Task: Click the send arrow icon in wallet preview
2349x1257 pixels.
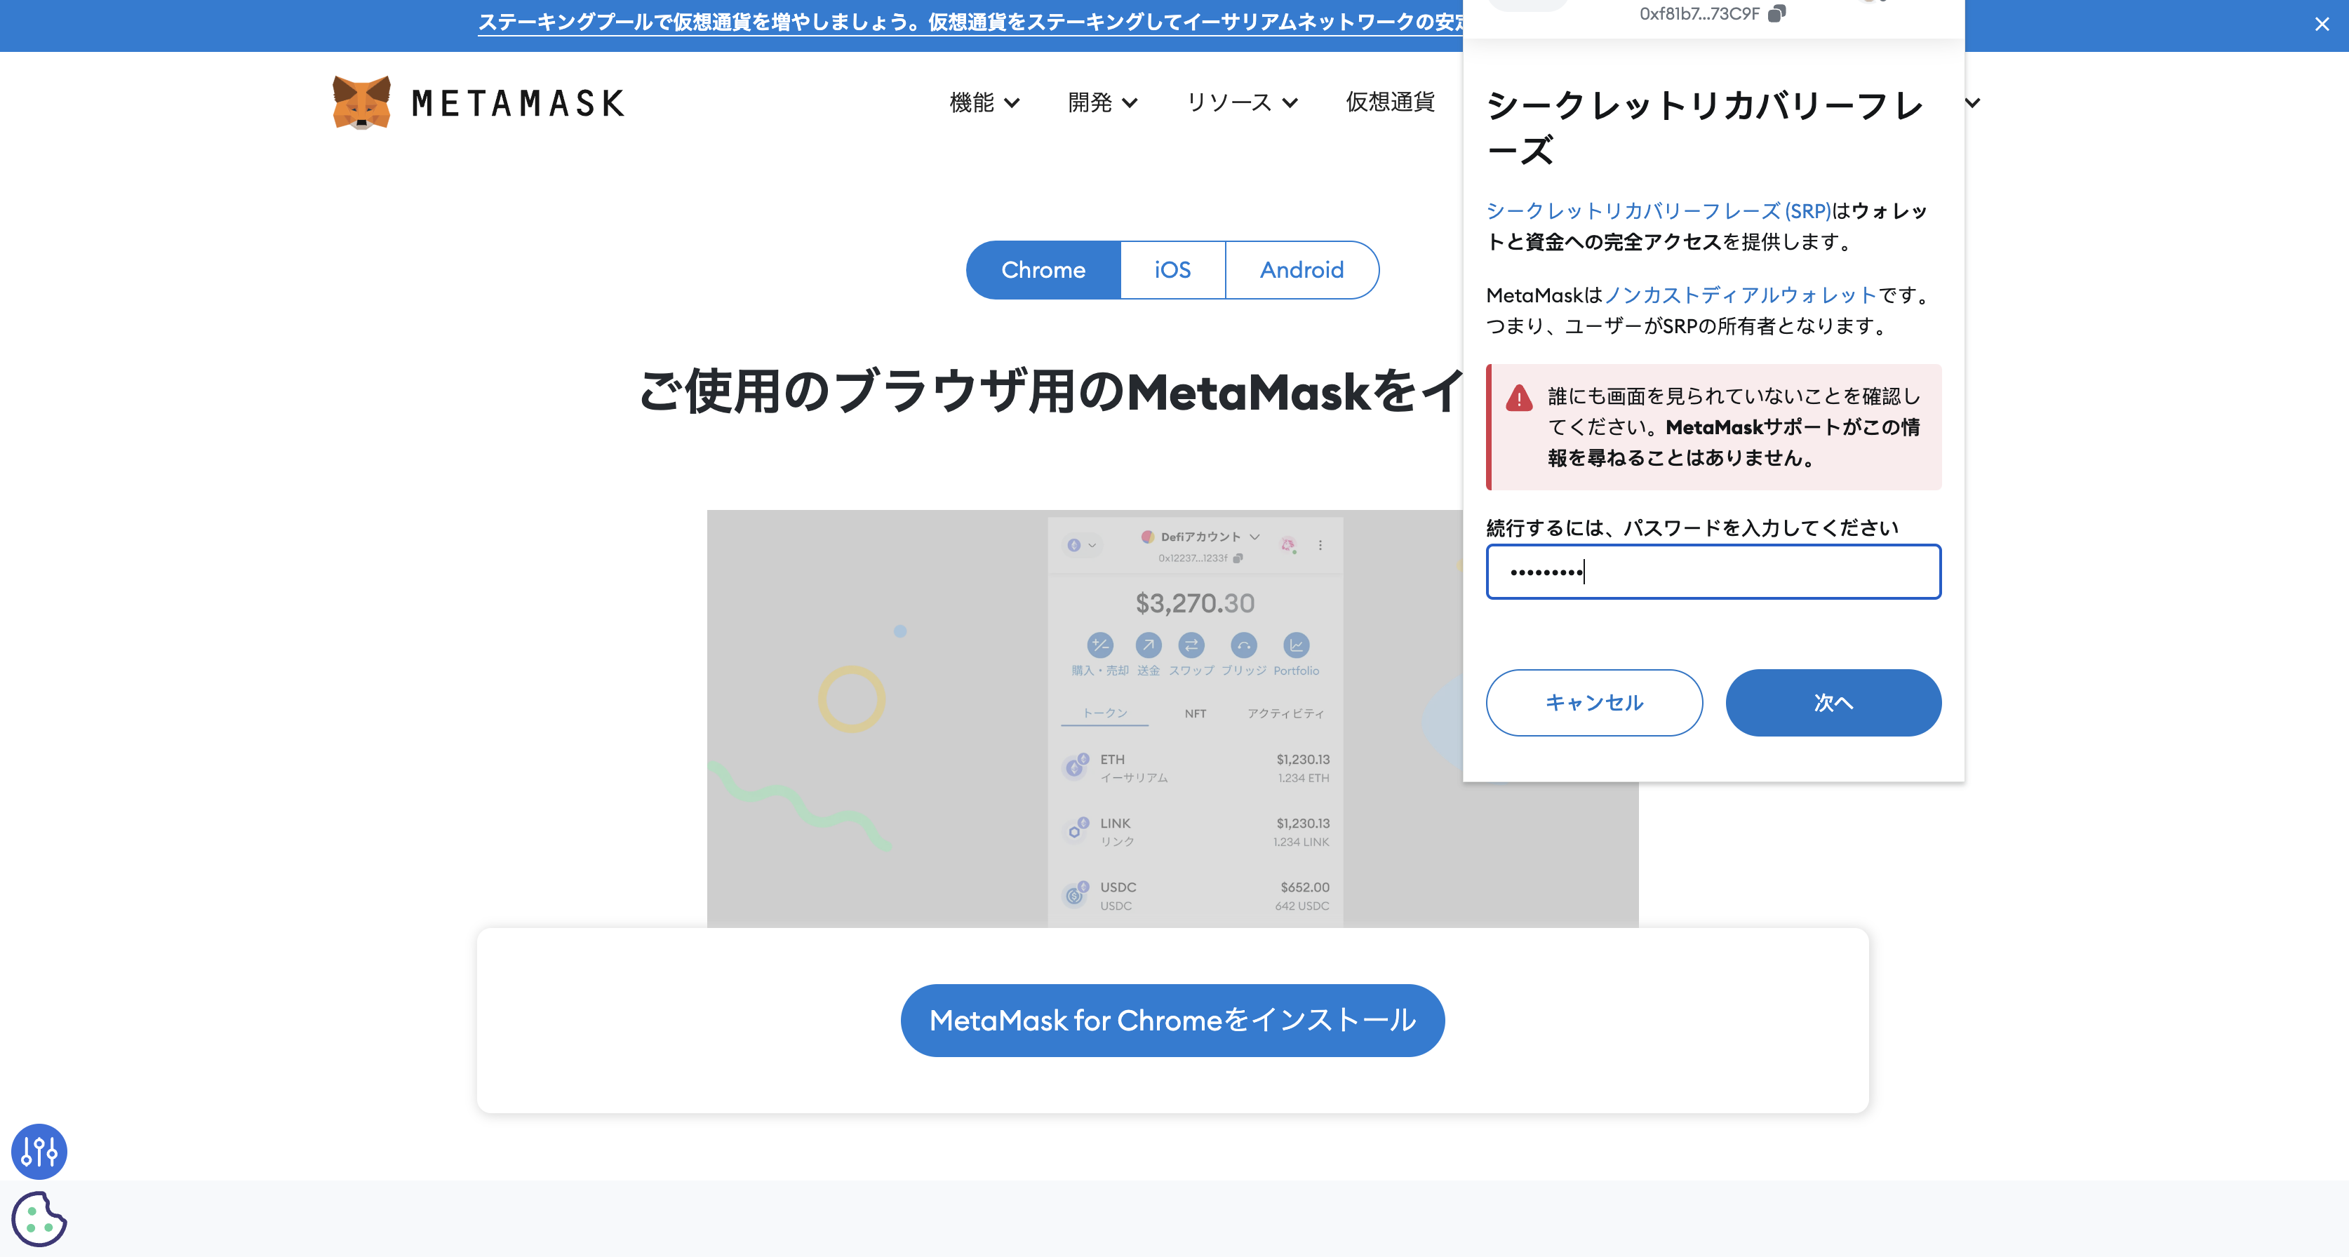Action: [x=1148, y=645]
